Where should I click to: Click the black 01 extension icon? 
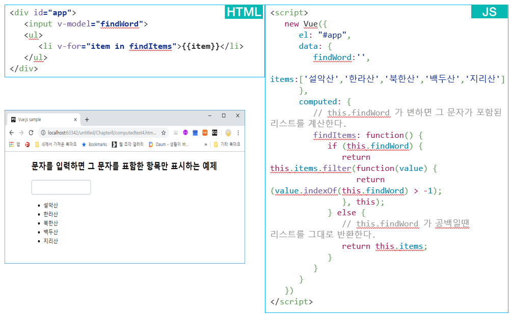tap(214, 133)
